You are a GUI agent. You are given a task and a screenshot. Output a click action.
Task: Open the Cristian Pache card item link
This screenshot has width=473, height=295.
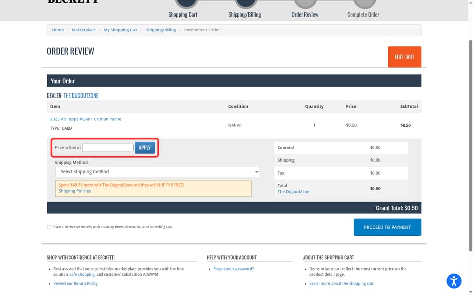tap(85, 119)
